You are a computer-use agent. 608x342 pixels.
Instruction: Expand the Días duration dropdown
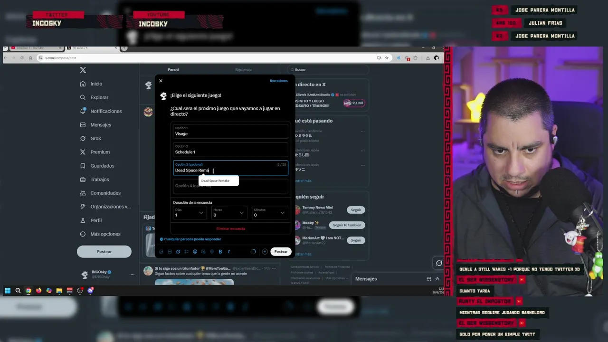point(189,213)
